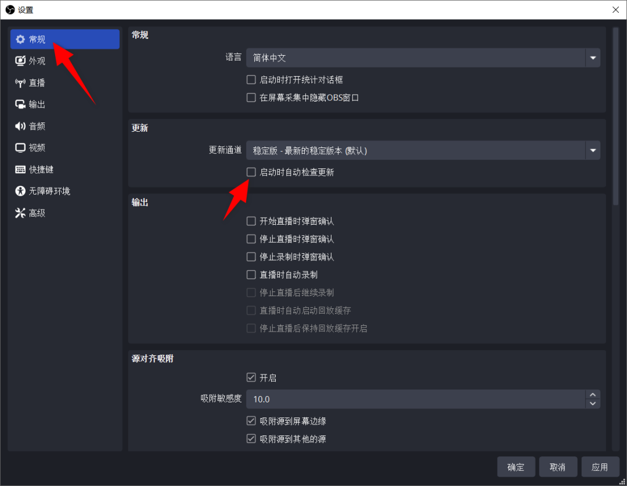Check 直播时自动录制 option
The width and height of the screenshot is (627, 486).
tap(251, 275)
